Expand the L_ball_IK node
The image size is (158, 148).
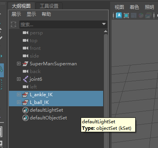tap(19, 102)
